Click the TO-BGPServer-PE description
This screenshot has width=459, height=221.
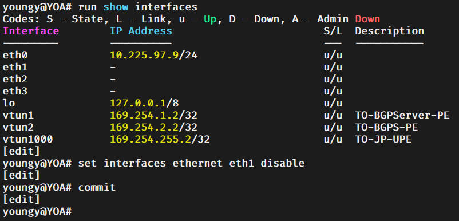click(402, 115)
